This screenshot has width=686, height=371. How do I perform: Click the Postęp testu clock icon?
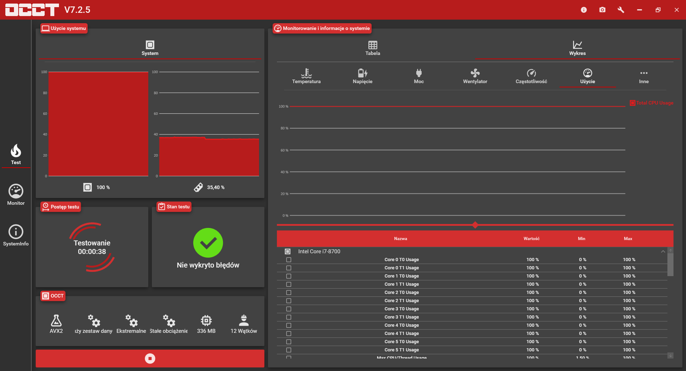click(x=45, y=207)
